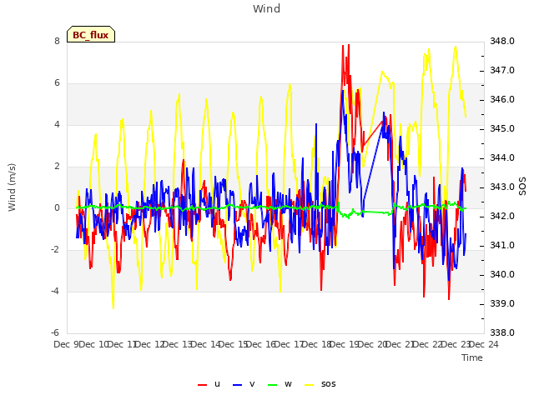Image resolution: width=534 pixels, height=400 pixels.
Task: Click the 344.0 right axis tick label
Action: [x=502, y=157]
